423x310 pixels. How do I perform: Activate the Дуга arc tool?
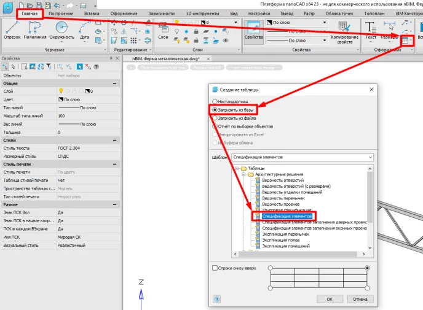click(x=85, y=29)
